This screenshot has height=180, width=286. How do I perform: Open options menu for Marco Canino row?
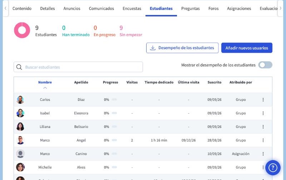(263, 154)
